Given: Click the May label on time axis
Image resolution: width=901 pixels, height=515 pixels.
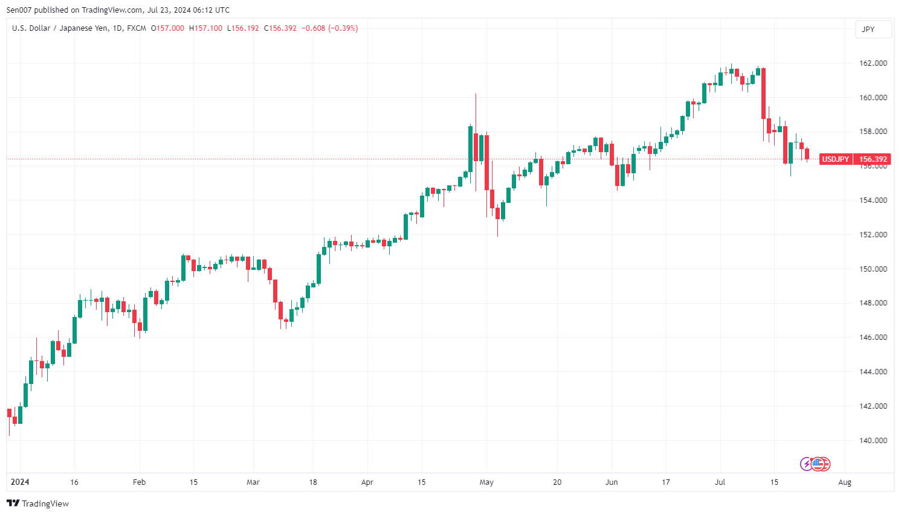Looking at the screenshot, I should (x=486, y=482).
